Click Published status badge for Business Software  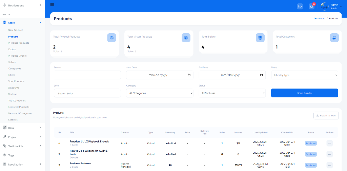(x=311, y=165)
